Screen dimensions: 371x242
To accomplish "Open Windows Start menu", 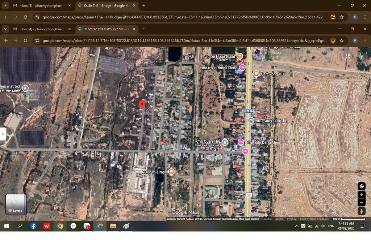I will tap(7, 226).
